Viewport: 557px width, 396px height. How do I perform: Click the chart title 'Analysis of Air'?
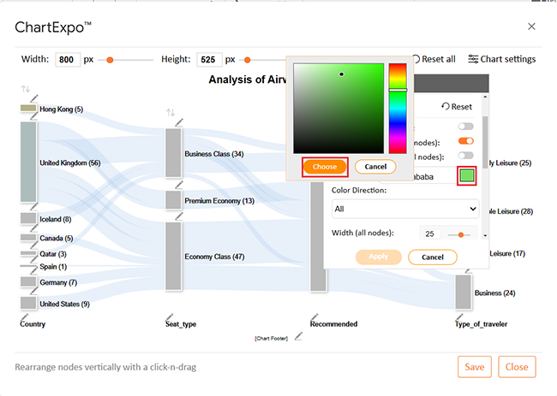(x=248, y=80)
